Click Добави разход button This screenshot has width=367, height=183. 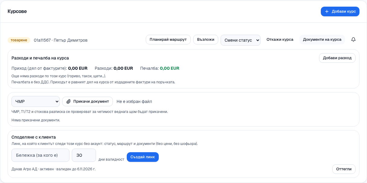click(337, 58)
